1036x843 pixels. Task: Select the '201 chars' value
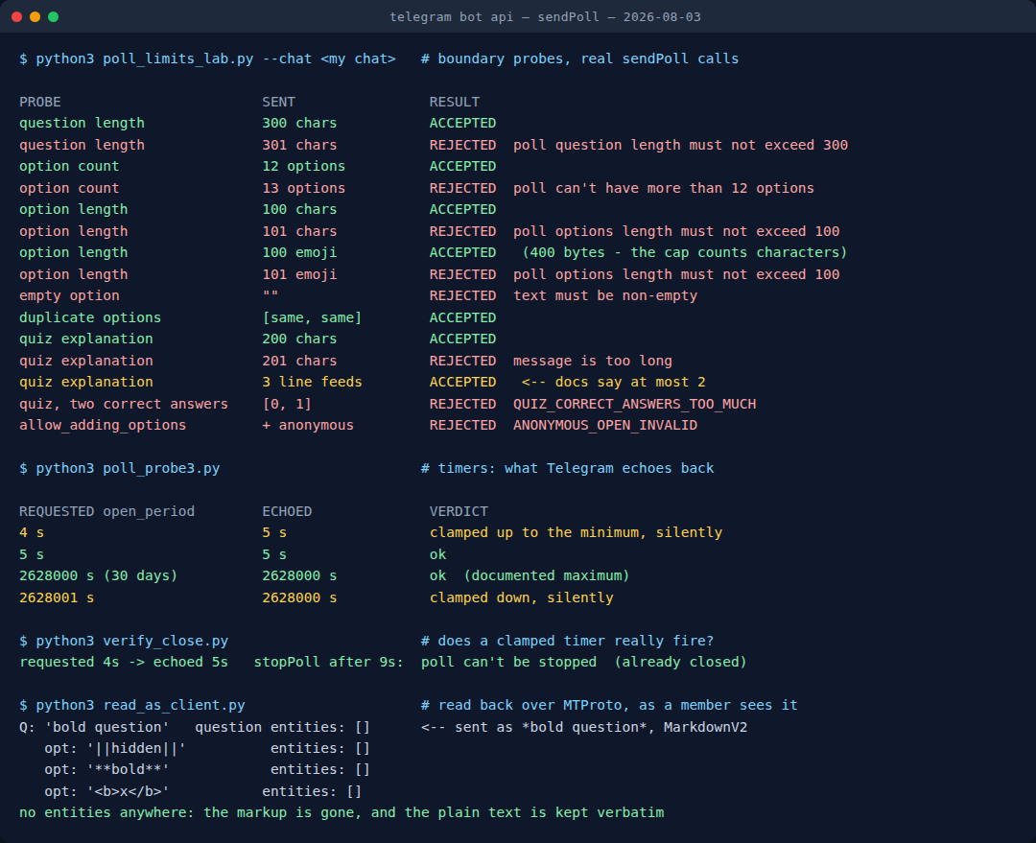click(x=299, y=361)
